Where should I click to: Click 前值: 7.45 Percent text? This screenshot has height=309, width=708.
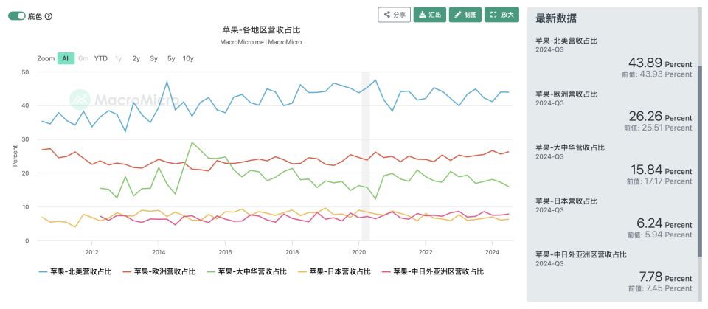[661, 288]
